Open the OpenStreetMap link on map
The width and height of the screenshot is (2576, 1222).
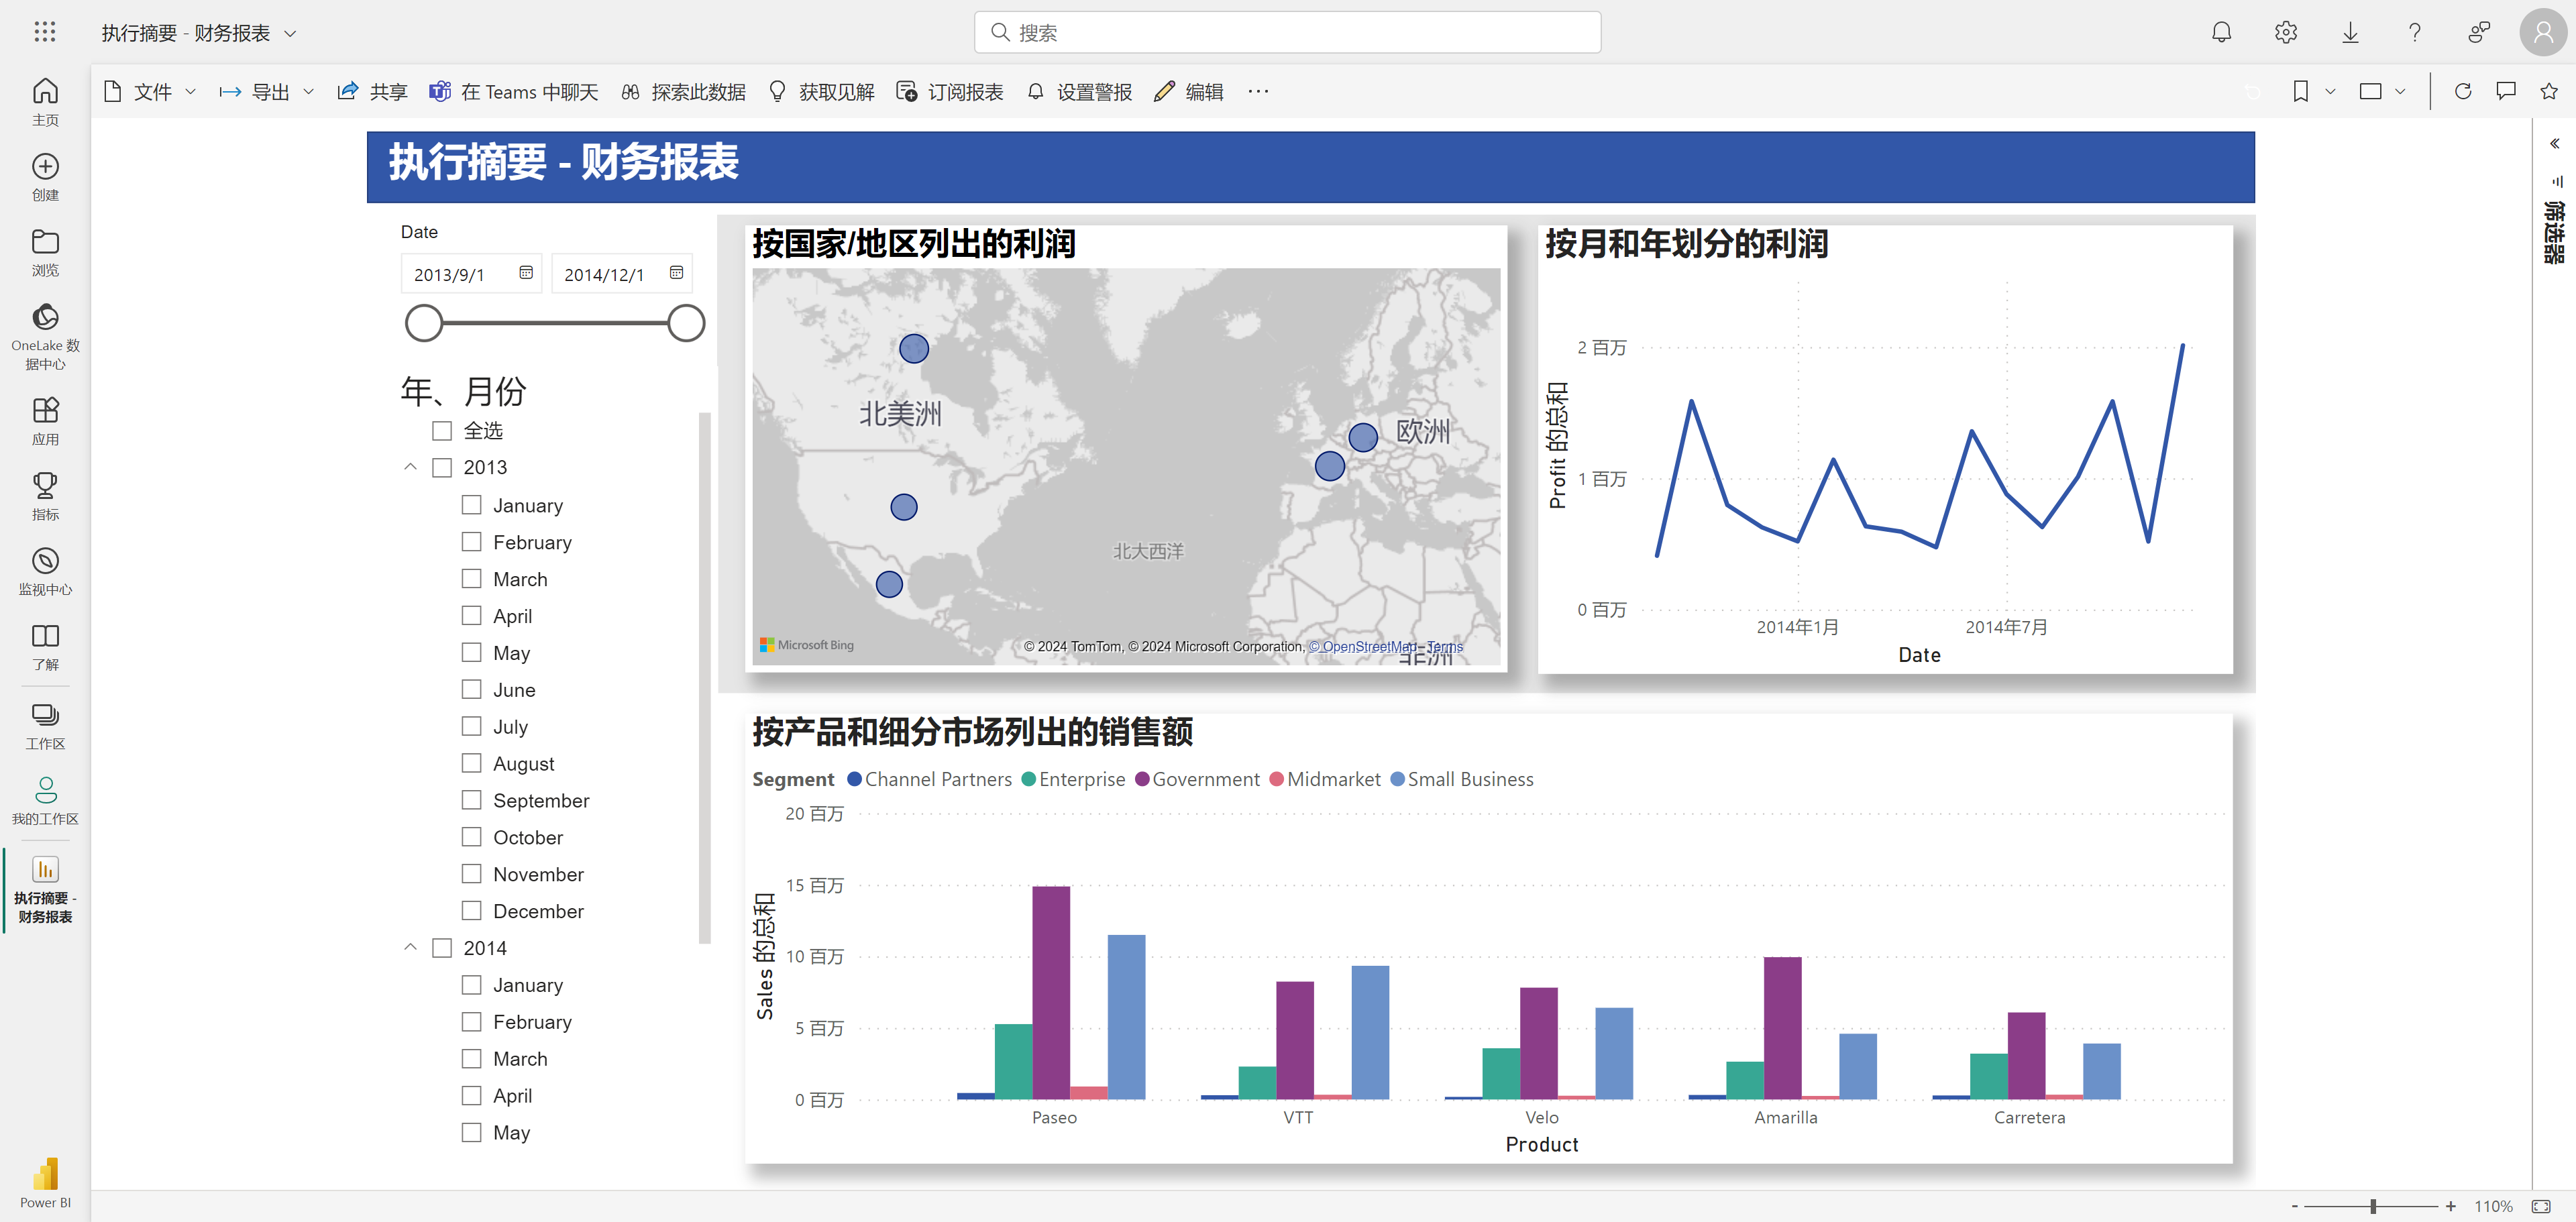(x=1363, y=647)
